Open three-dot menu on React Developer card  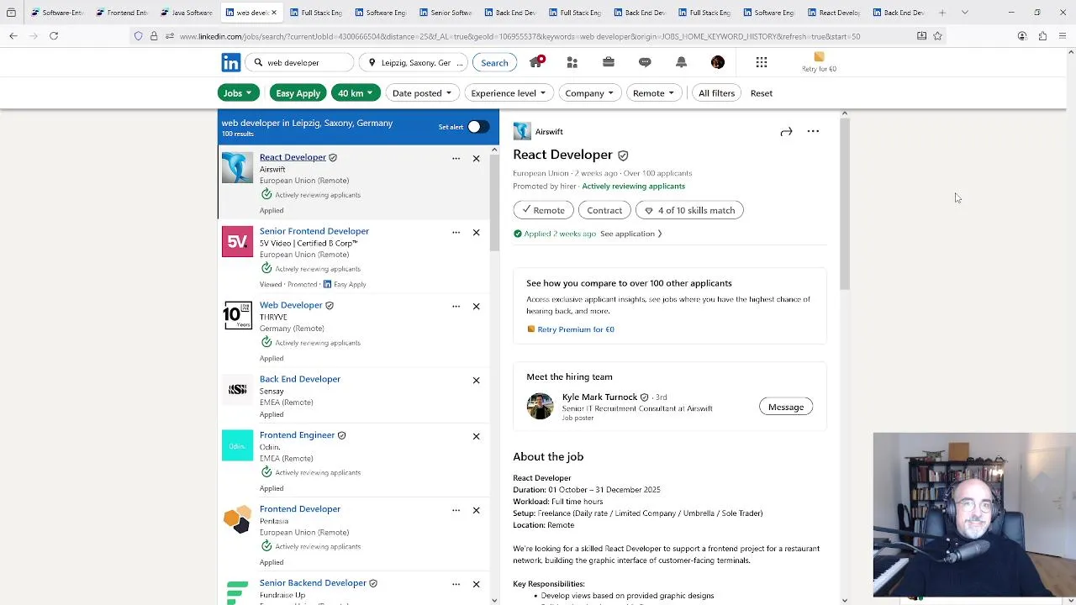[456, 158]
